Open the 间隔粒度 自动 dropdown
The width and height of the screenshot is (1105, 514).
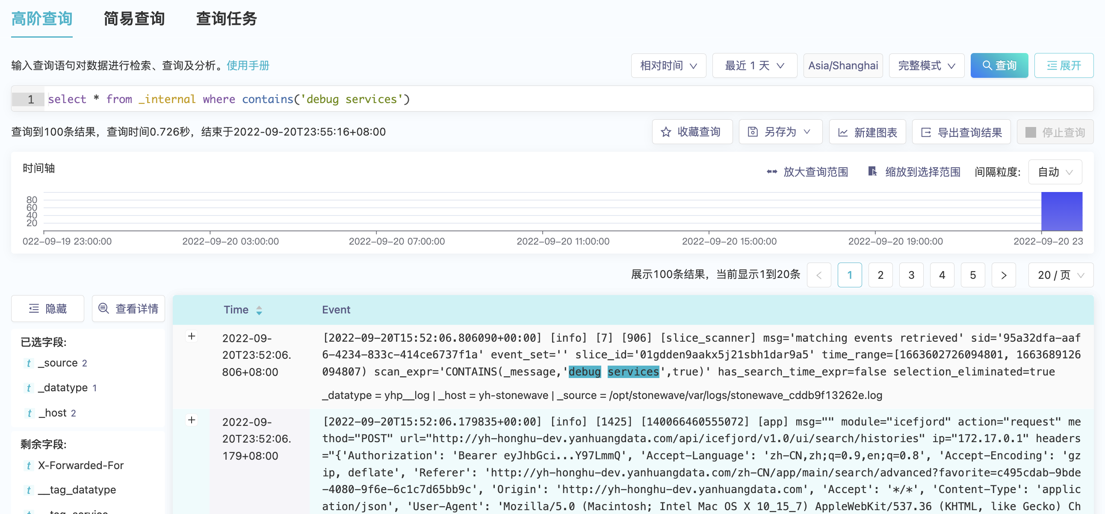pyautogui.click(x=1055, y=172)
